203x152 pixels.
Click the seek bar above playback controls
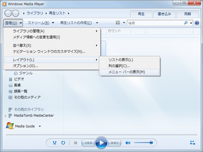[101, 135]
